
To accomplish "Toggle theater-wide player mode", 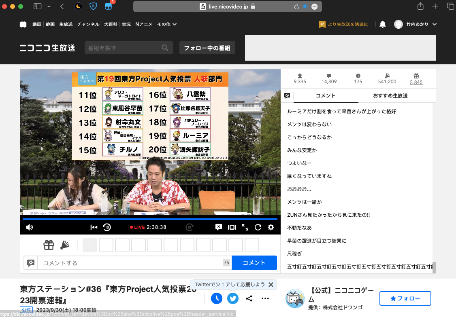I will (x=232, y=227).
